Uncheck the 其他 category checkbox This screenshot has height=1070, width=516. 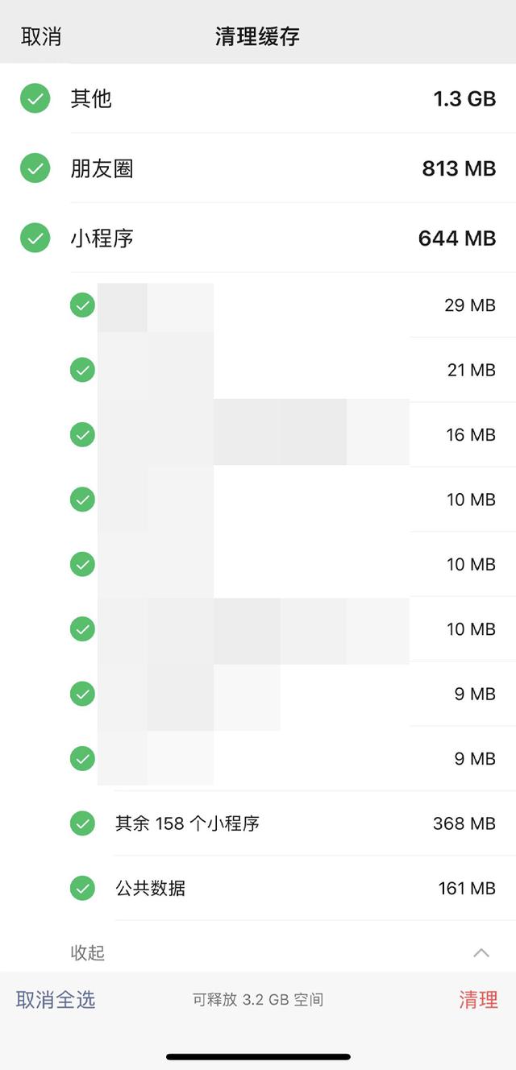click(35, 99)
